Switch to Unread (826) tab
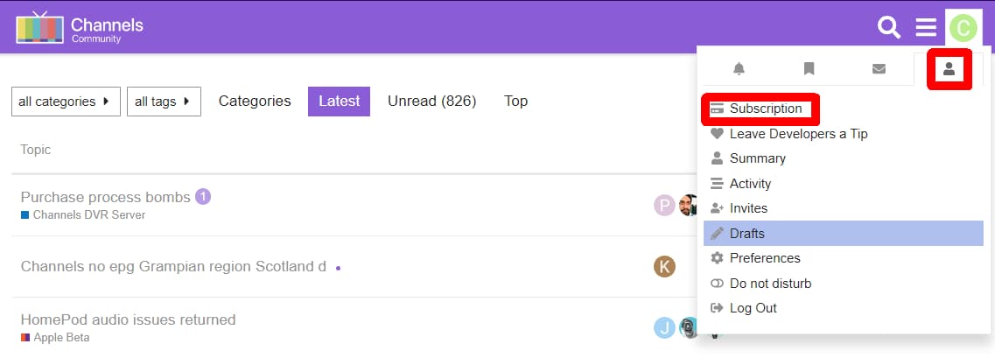 pyautogui.click(x=431, y=102)
